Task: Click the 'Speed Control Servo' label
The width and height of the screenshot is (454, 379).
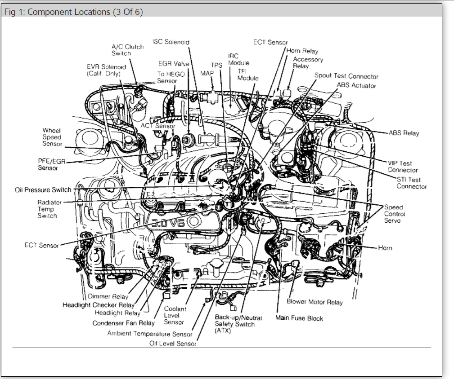Action: 394,214
